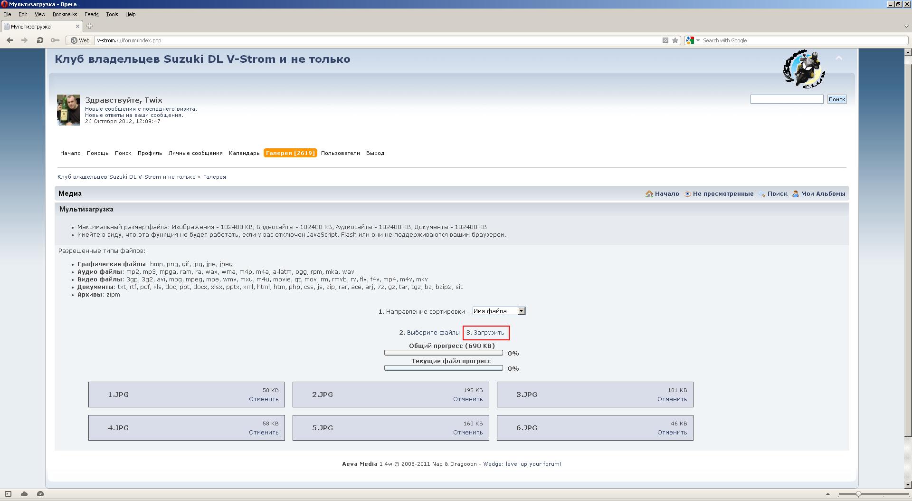Click the password wand key icon

pyautogui.click(x=55, y=40)
